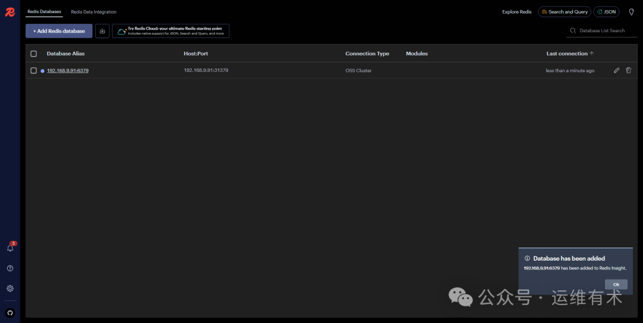Click the Redis logo icon
Image resolution: width=643 pixels, height=323 pixels.
pos(10,12)
